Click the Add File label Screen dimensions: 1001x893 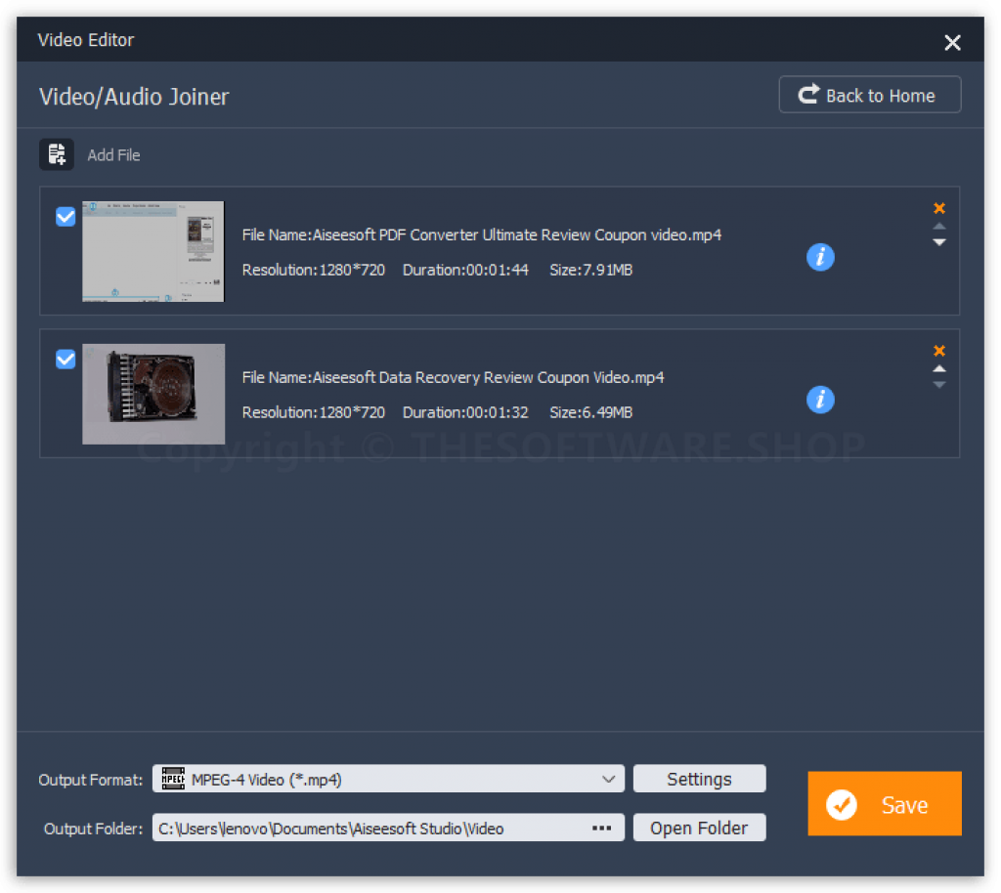pyautogui.click(x=113, y=155)
